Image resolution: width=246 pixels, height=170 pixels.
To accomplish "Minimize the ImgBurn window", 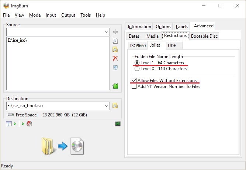I will tap(204, 6).
